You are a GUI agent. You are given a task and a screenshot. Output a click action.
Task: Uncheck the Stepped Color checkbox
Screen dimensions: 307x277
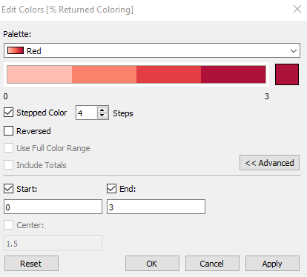(x=9, y=113)
